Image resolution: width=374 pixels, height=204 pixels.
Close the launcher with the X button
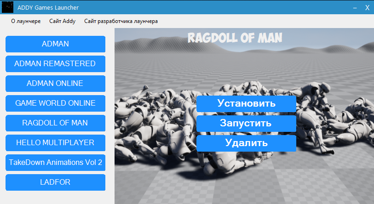367,7
